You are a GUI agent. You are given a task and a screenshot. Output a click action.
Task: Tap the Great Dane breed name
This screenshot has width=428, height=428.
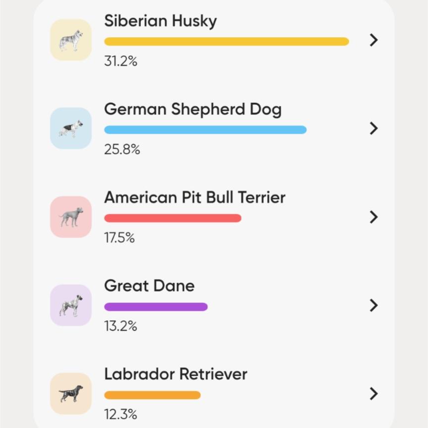point(149,286)
